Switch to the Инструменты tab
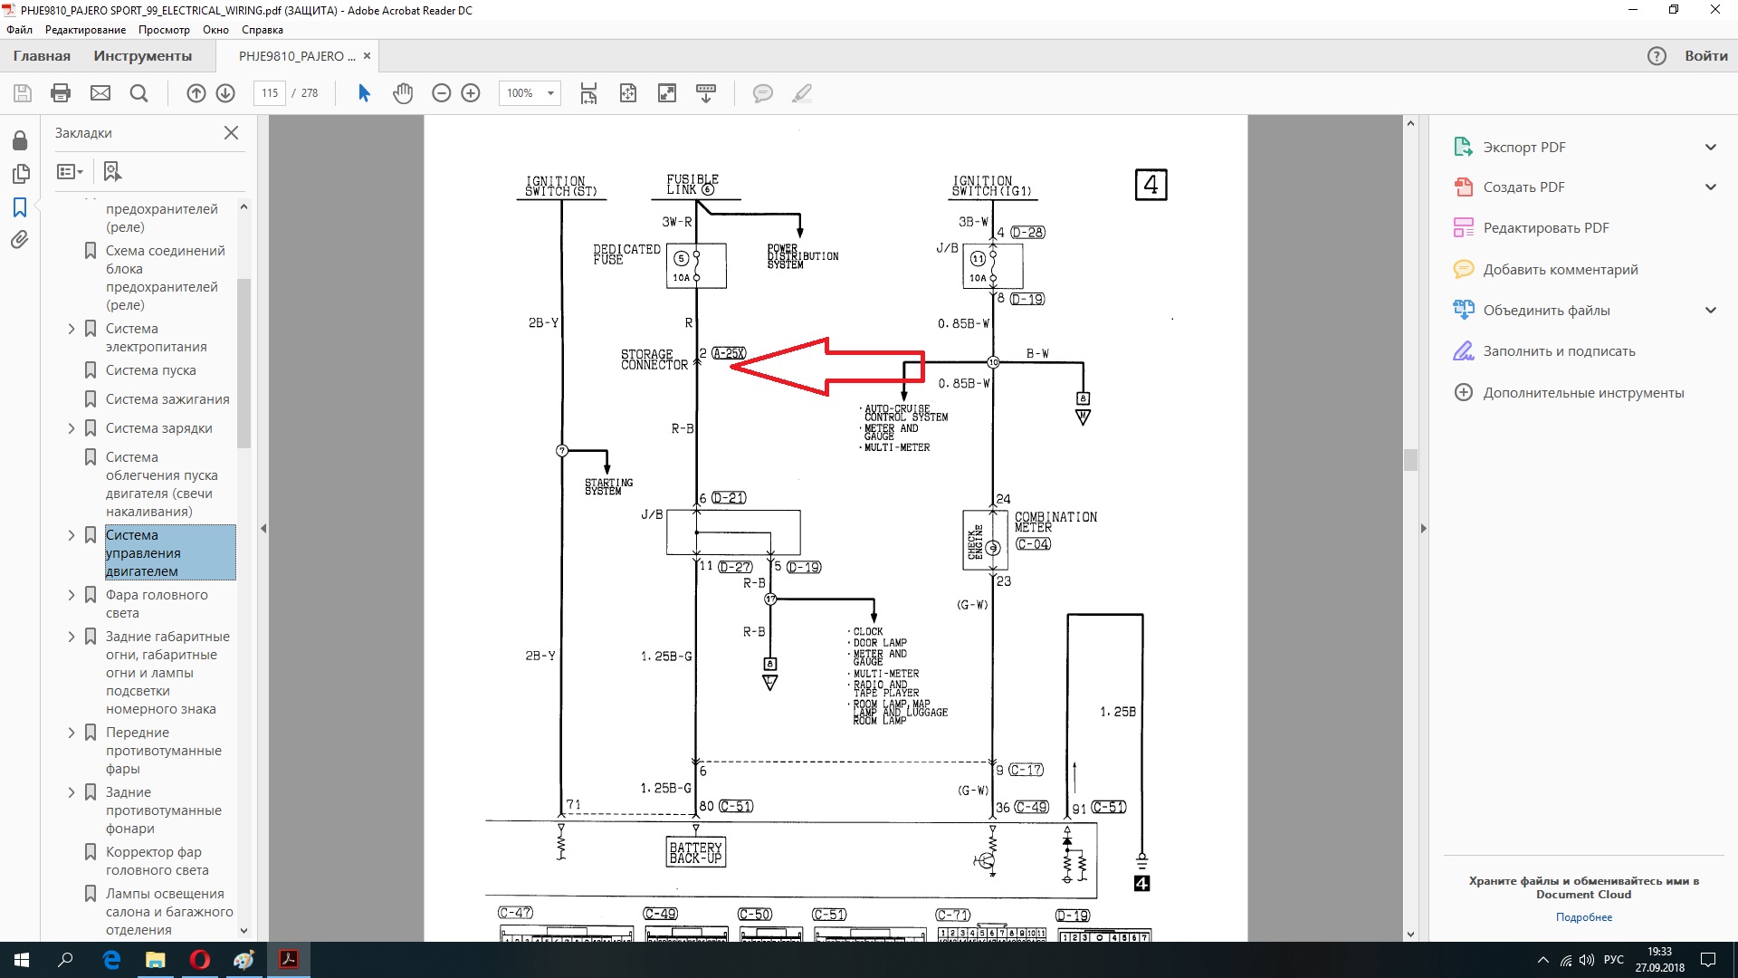 click(142, 55)
